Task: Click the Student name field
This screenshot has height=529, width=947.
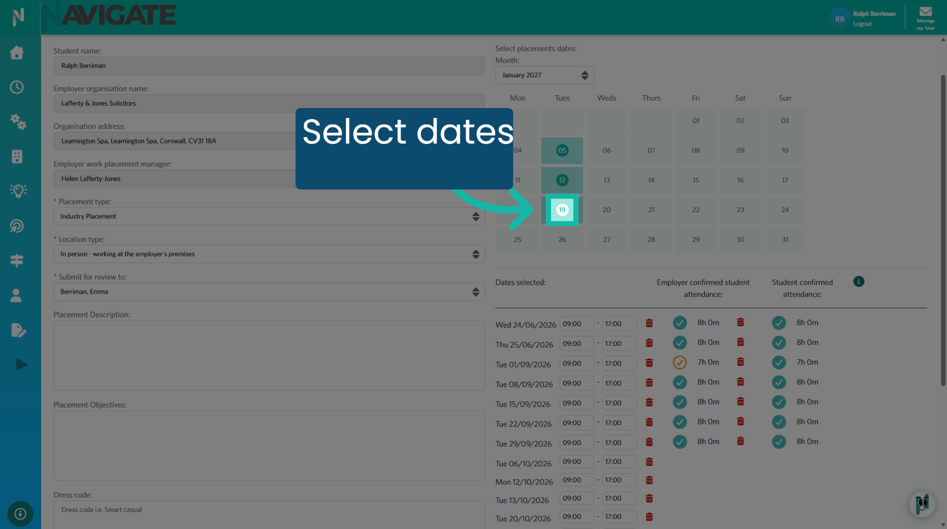Action: (x=269, y=66)
